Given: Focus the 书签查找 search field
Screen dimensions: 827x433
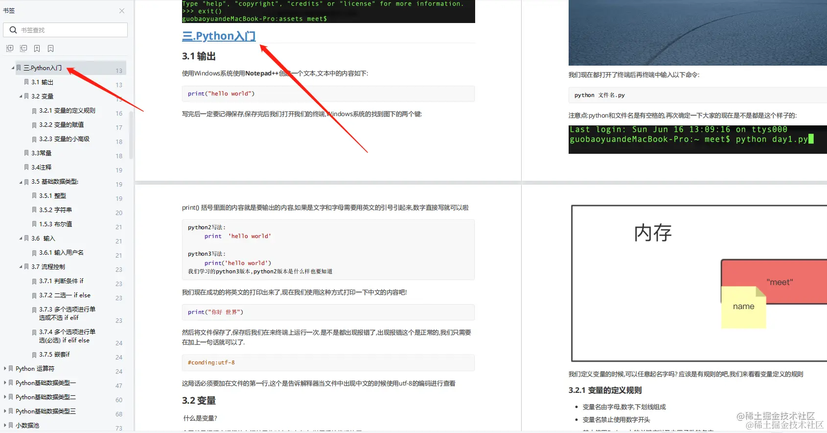Looking at the screenshot, I should click(x=66, y=30).
